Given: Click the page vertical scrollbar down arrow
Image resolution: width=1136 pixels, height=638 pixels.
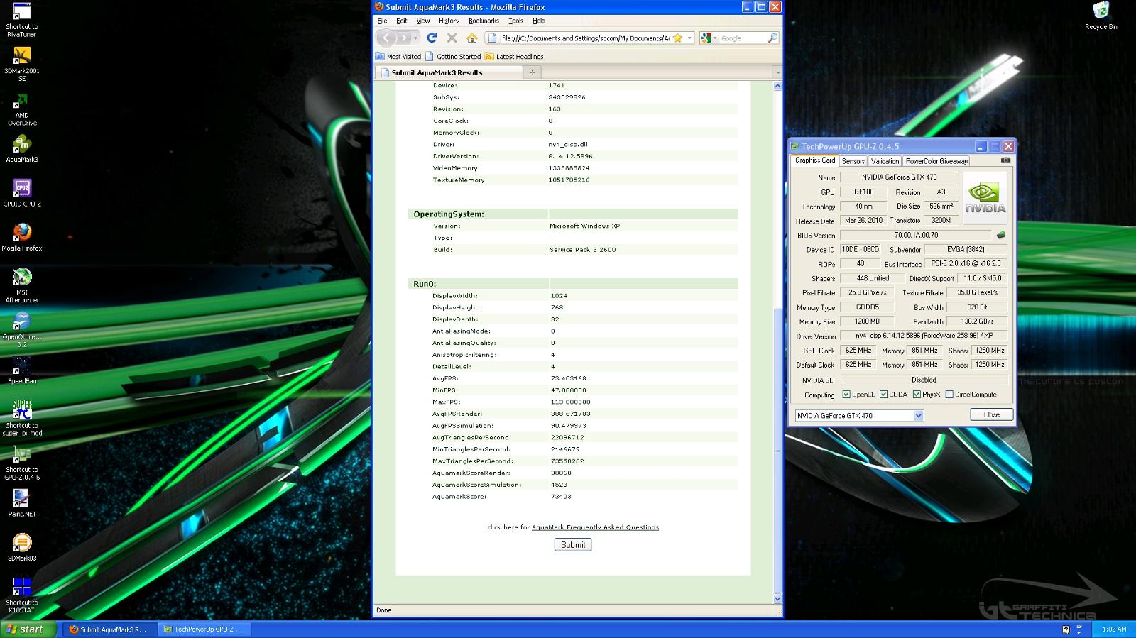Looking at the screenshot, I should (x=777, y=599).
